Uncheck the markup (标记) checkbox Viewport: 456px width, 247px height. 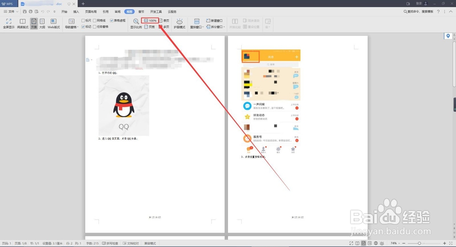(83, 27)
